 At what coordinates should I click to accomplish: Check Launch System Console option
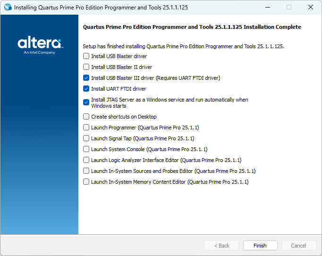point(86,149)
